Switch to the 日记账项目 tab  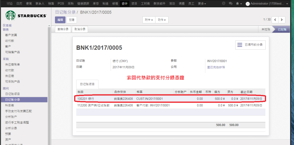point(87,84)
